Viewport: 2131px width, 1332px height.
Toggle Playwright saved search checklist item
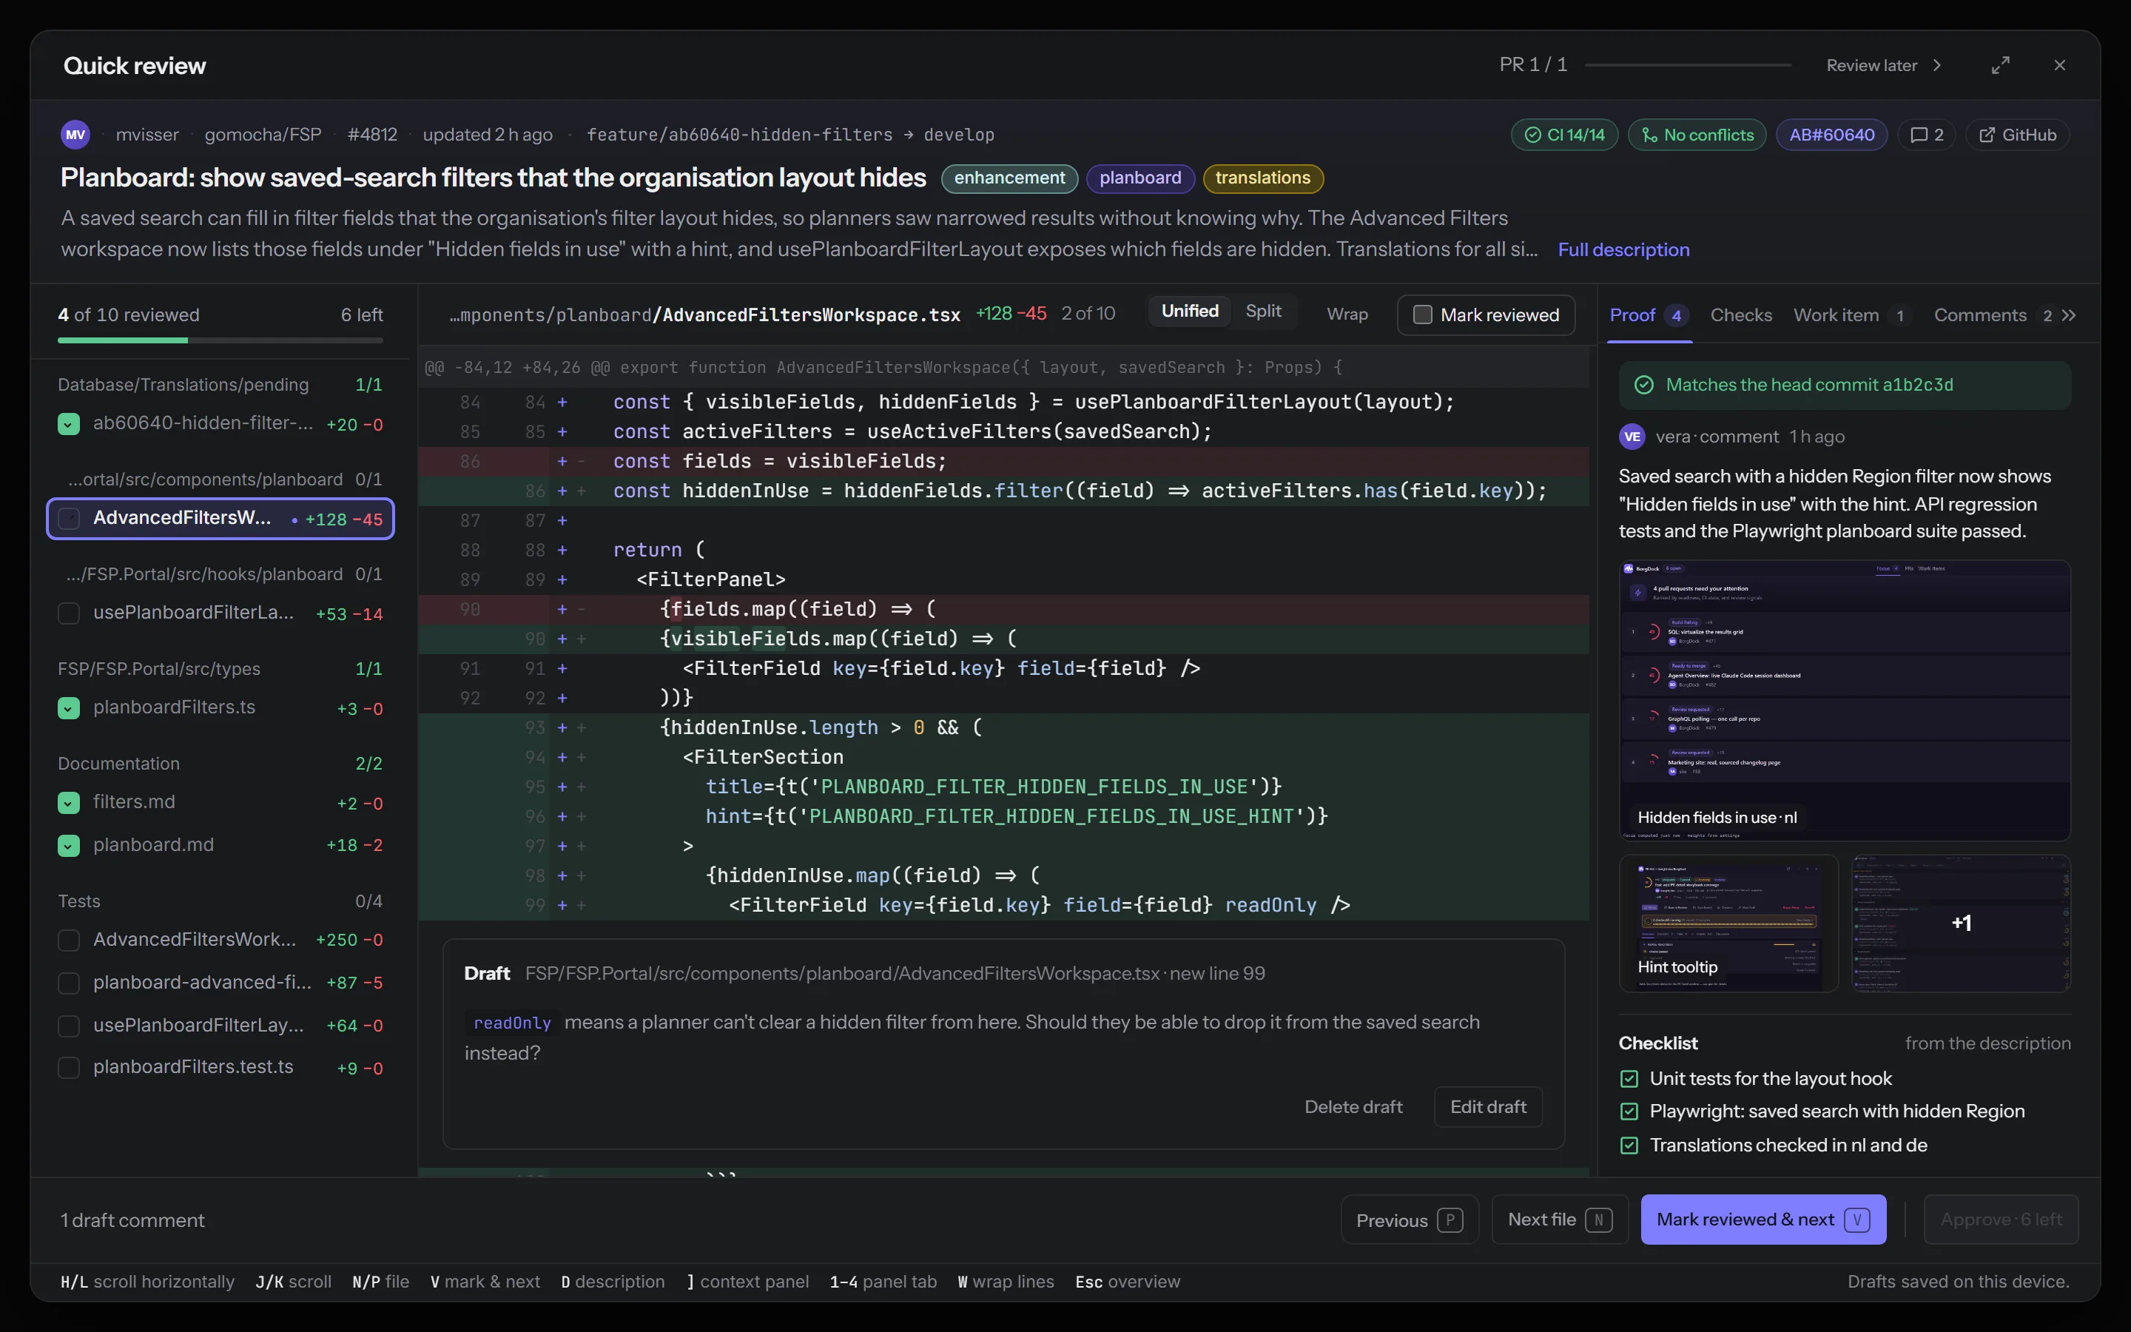(1629, 1111)
